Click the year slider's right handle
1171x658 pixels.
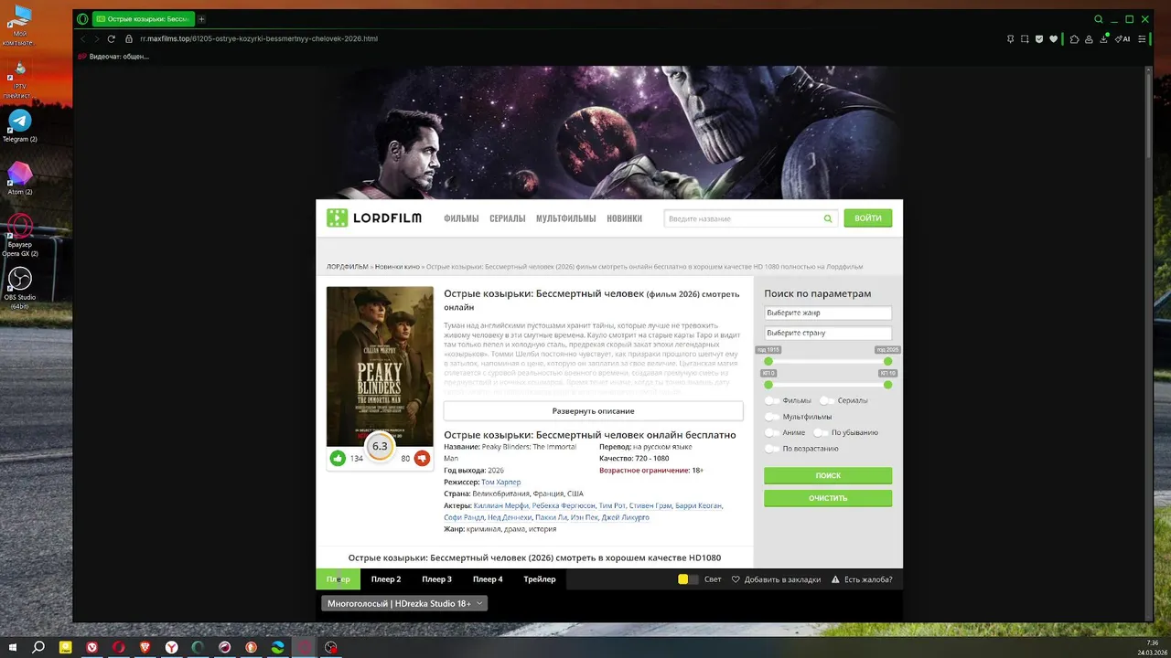(x=887, y=361)
